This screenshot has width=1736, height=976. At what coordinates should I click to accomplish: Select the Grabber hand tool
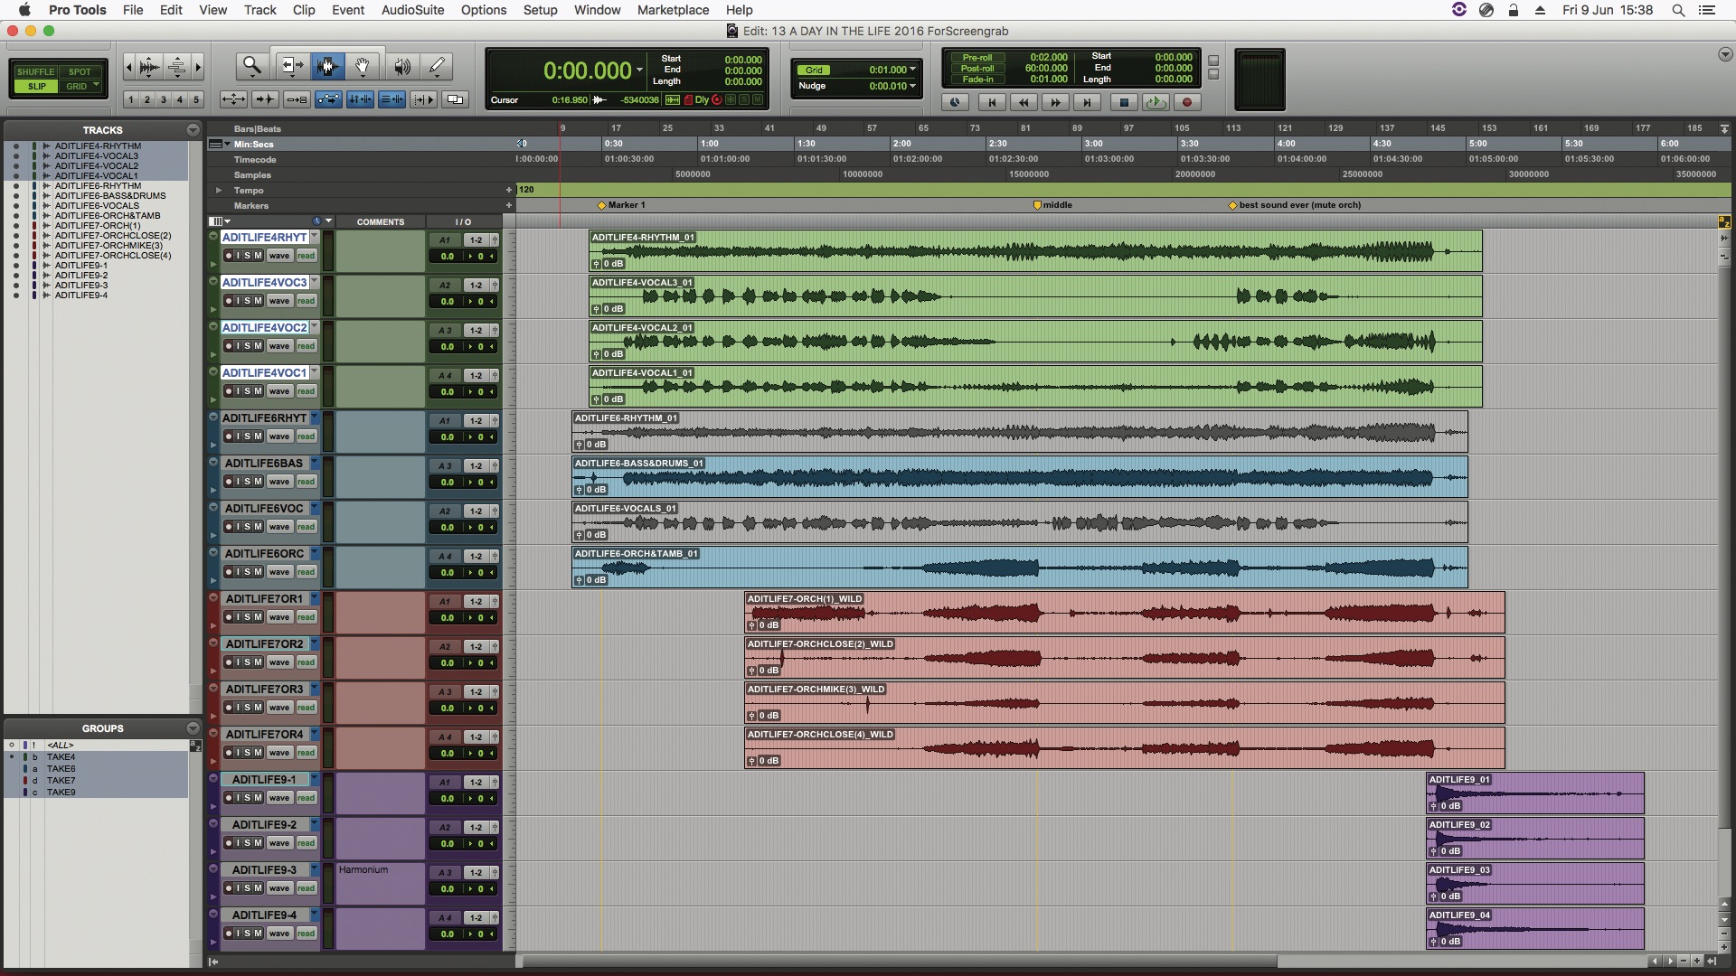pos(362,66)
